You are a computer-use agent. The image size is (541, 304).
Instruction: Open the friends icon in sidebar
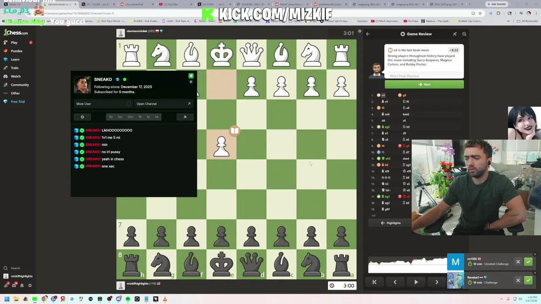(x=6, y=285)
